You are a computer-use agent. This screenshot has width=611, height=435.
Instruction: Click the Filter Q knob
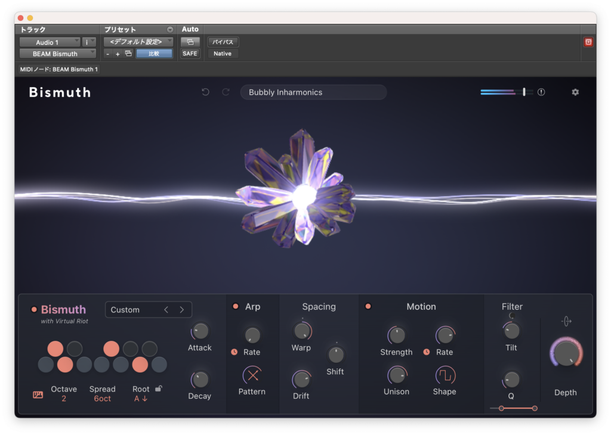(511, 380)
